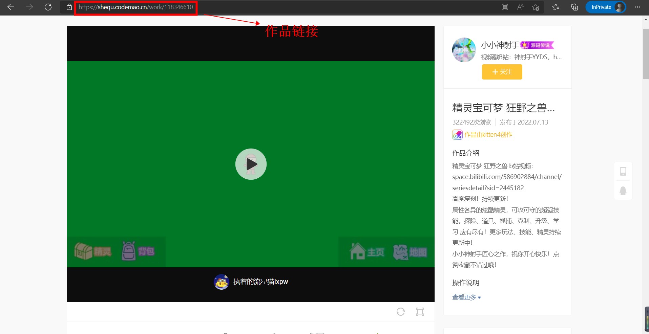
Task: Click the 发布于2022.07.13 publish date
Action: [524, 123]
